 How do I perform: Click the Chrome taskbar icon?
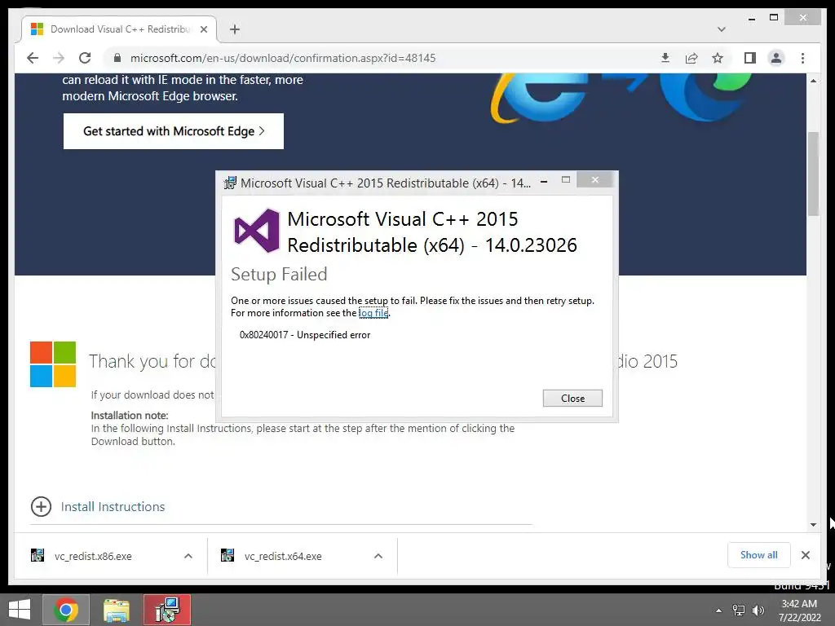click(65, 610)
